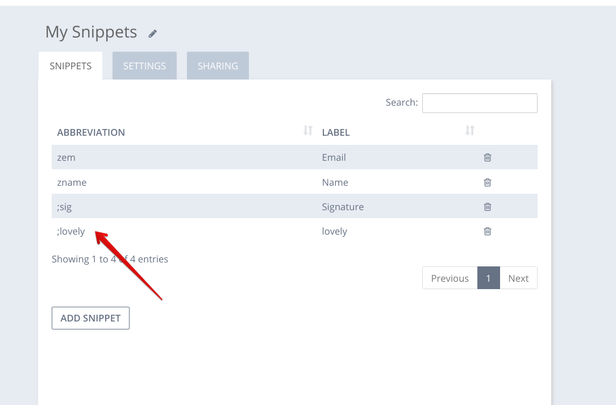Sort by Label column arrows
This screenshot has height=405, width=616.
pyautogui.click(x=469, y=131)
